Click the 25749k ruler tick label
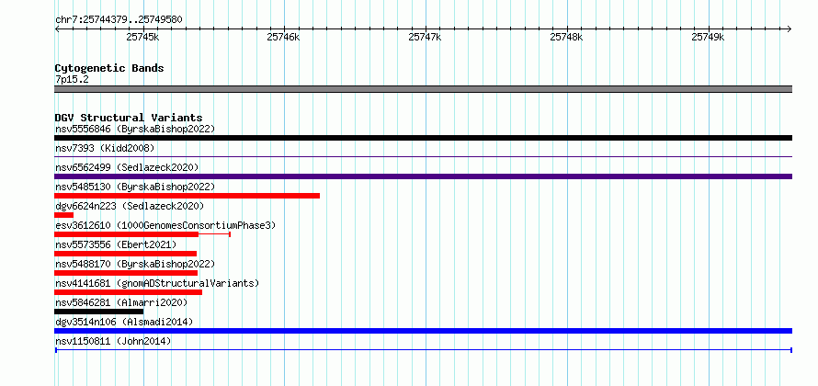The width and height of the screenshot is (818, 386). tap(709, 37)
